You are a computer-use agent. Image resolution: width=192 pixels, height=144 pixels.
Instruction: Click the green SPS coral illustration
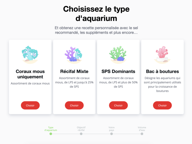118,54
